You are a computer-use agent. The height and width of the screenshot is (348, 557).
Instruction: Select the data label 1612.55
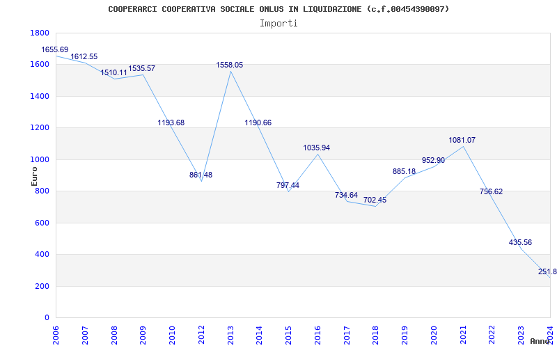(84, 57)
